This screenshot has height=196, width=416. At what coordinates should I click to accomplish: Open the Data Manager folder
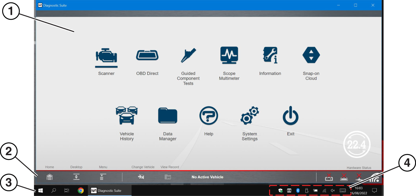point(168,115)
